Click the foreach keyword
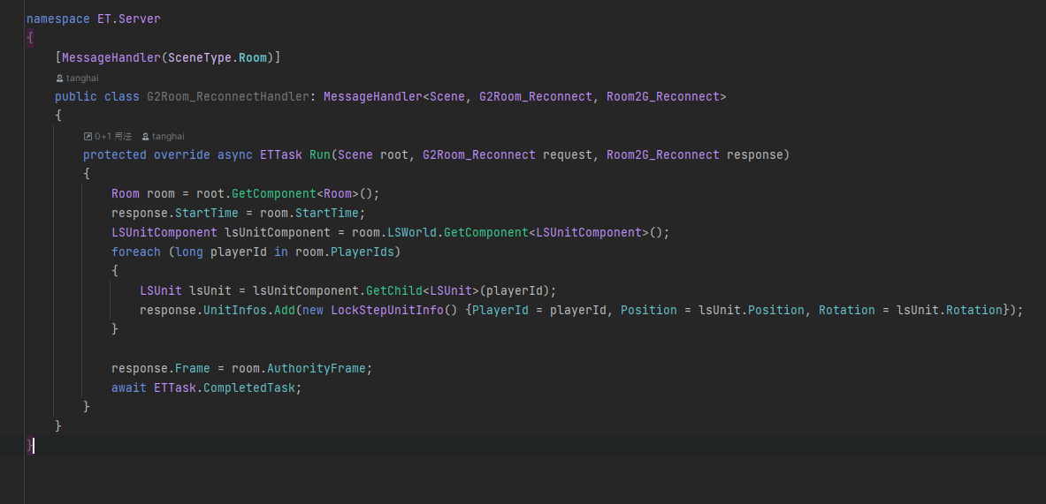 (x=136, y=252)
